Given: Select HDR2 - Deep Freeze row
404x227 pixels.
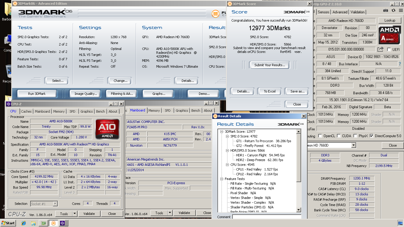Looking at the screenshot, I should pyautogui.click(x=259, y=160).
